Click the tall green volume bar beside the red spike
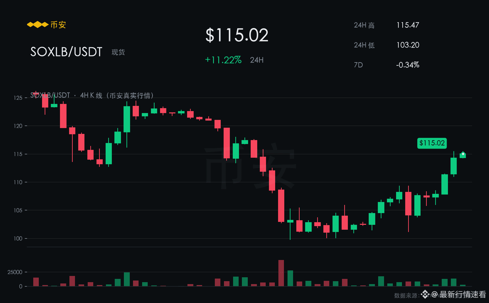 [290, 278]
